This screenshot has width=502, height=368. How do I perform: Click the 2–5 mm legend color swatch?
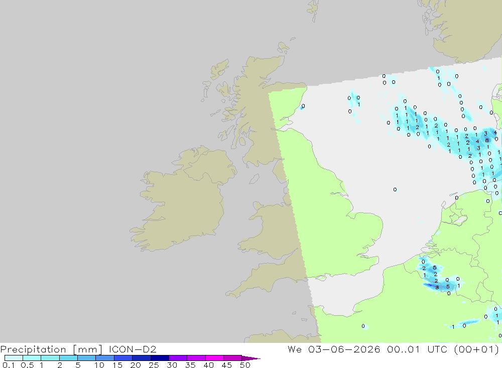68,358
